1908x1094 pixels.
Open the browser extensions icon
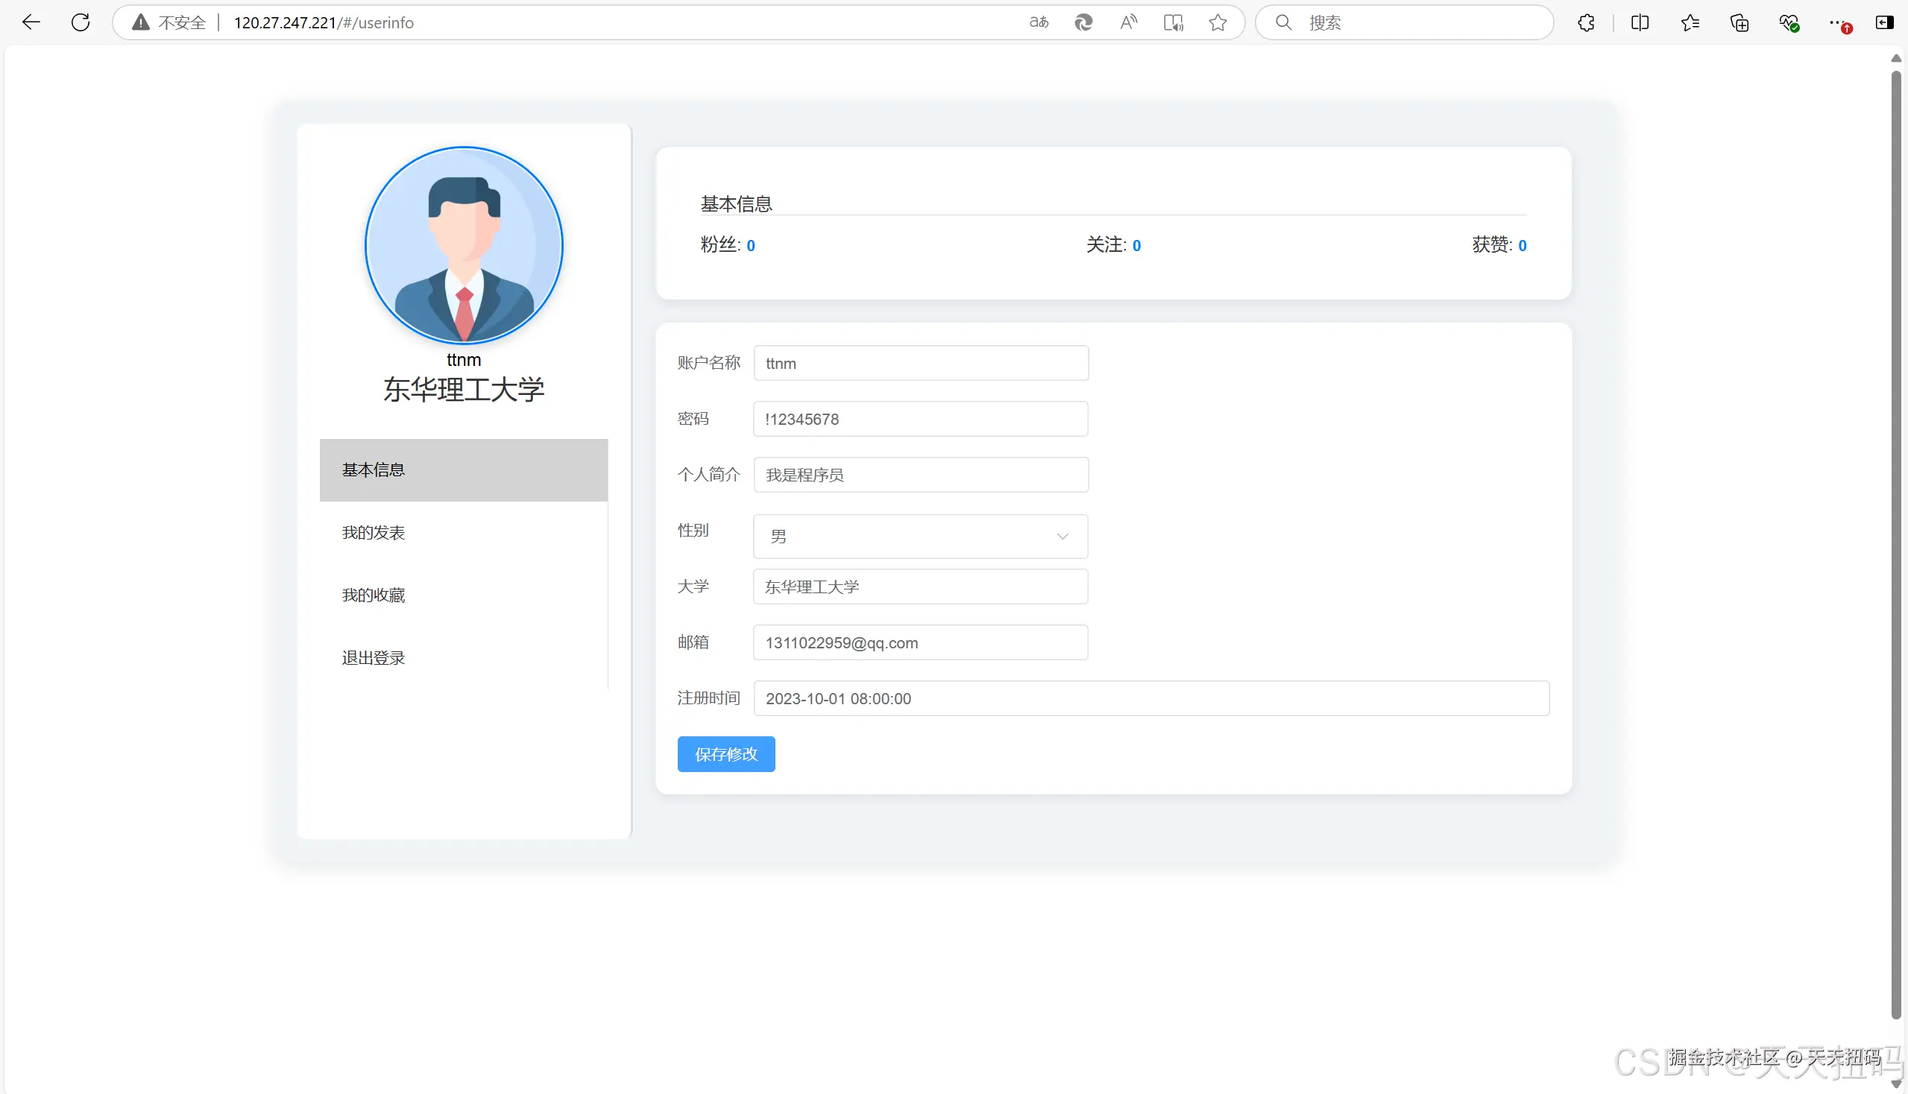(x=1585, y=22)
